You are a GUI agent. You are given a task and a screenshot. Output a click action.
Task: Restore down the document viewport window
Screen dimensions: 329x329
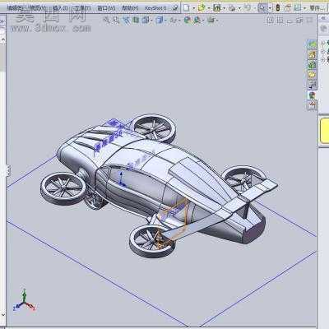299,20
